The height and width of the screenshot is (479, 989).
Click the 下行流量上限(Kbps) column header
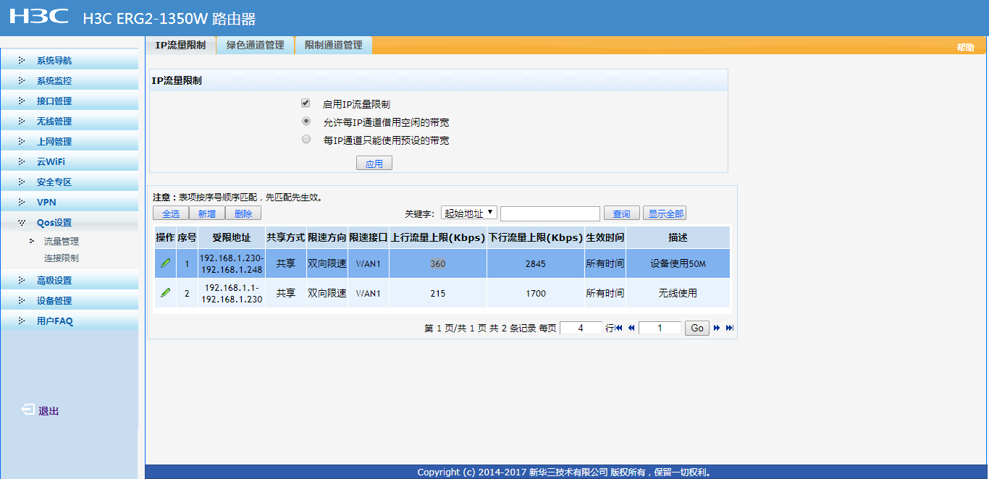tap(536, 237)
